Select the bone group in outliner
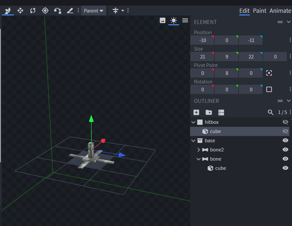Screen dimensions: 292x226 pos(216,159)
